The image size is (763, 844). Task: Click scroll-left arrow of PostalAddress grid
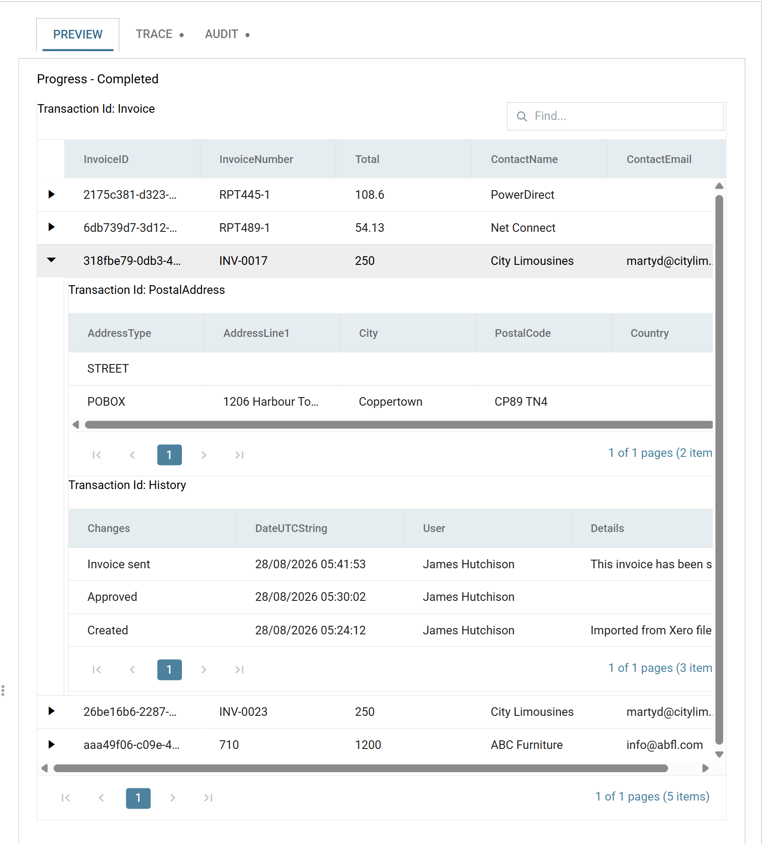coord(76,425)
